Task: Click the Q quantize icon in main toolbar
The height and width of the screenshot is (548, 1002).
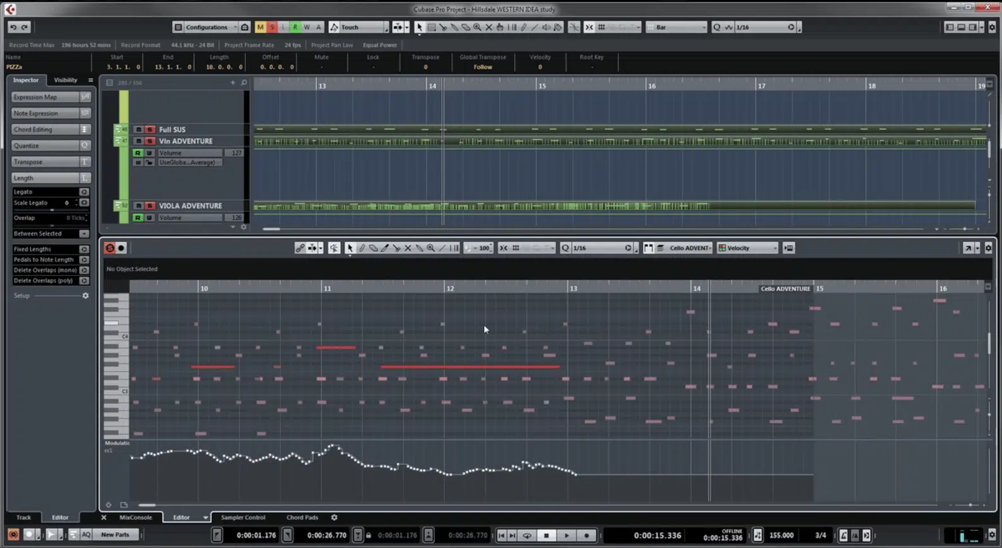Action: tap(717, 27)
